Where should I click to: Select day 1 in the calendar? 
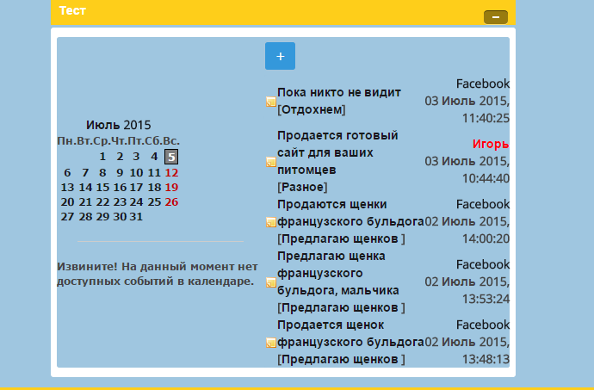point(102,157)
